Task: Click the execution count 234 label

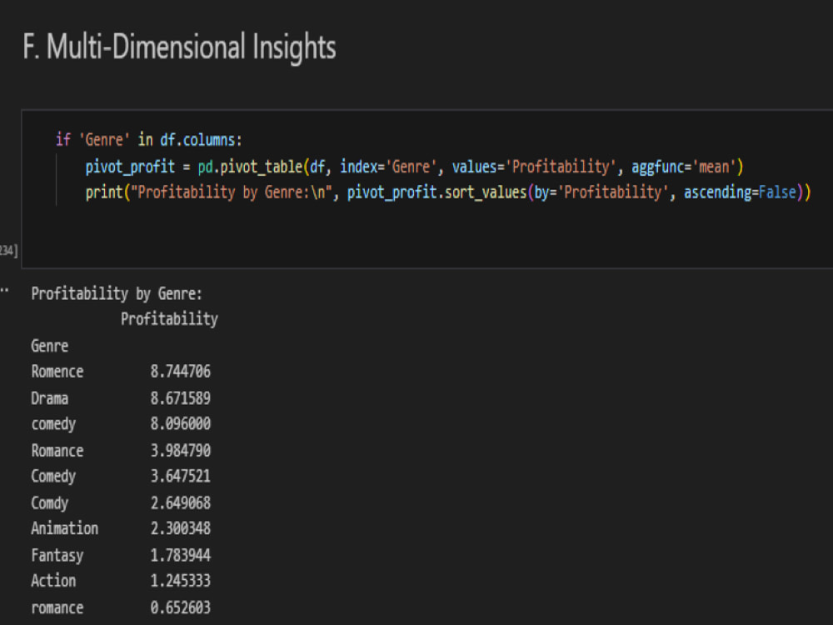Action: coord(8,250)
